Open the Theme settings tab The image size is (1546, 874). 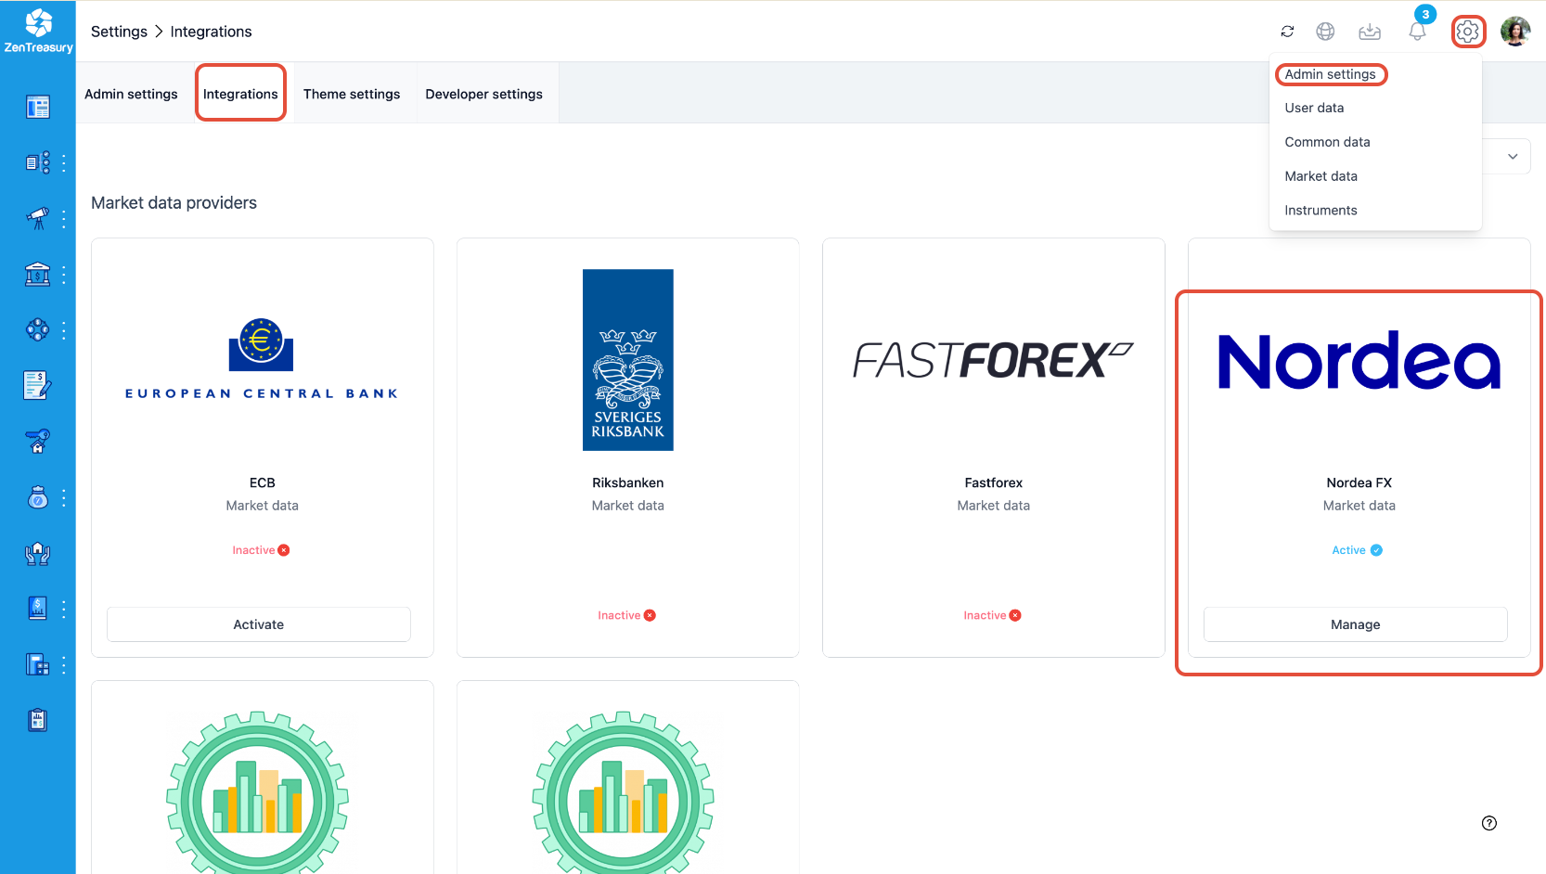click(x=352, y=94)
